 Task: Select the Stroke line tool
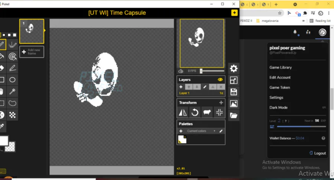12,68
